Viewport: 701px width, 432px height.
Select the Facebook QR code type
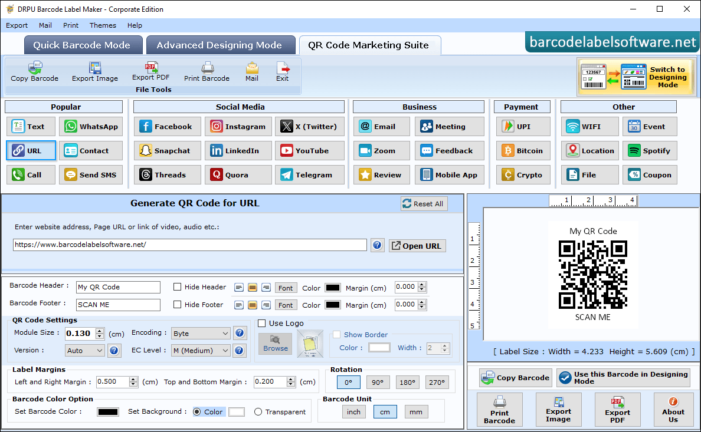[x=167, y=127]
